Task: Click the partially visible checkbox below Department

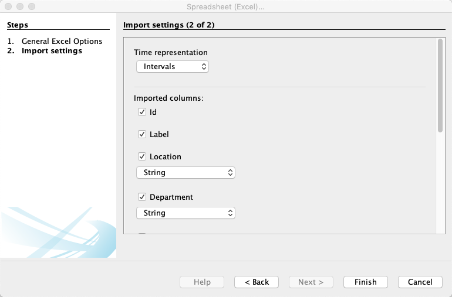Action: (x=142, y=234)
